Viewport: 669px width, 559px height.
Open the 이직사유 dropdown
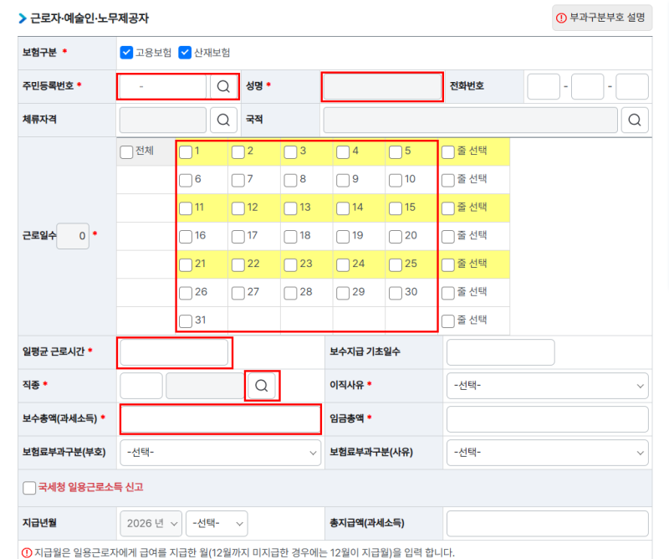click(x=548, y=386)
